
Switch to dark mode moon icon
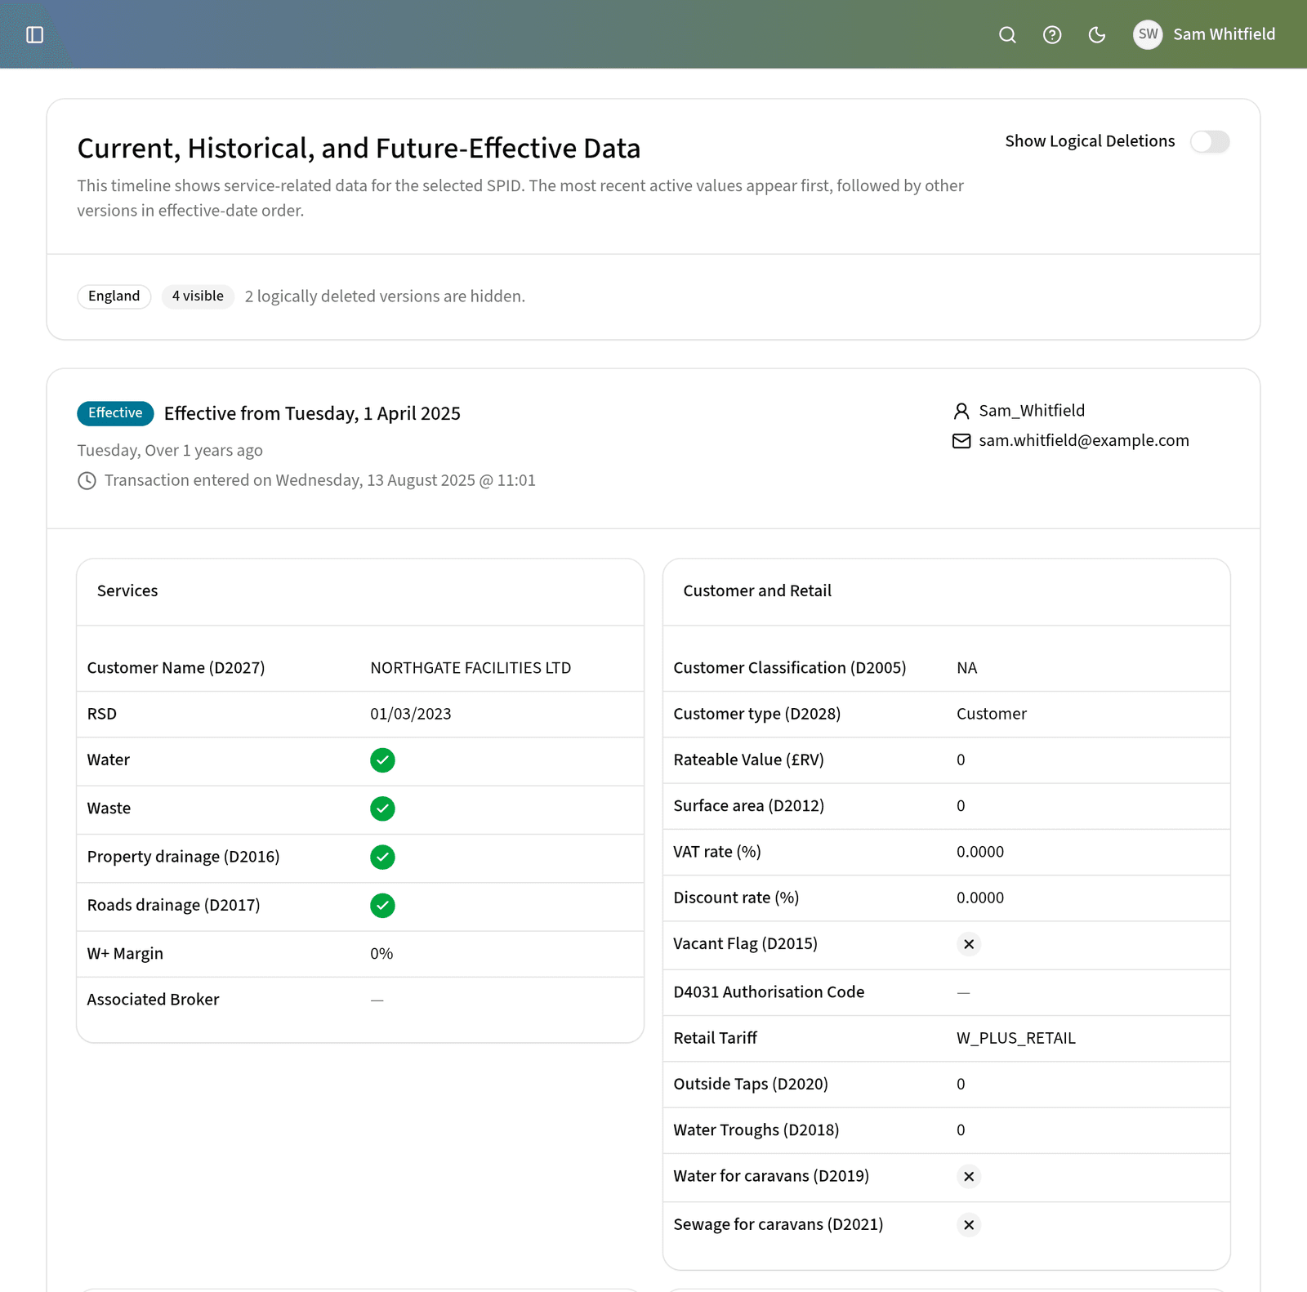[1097, 34]
